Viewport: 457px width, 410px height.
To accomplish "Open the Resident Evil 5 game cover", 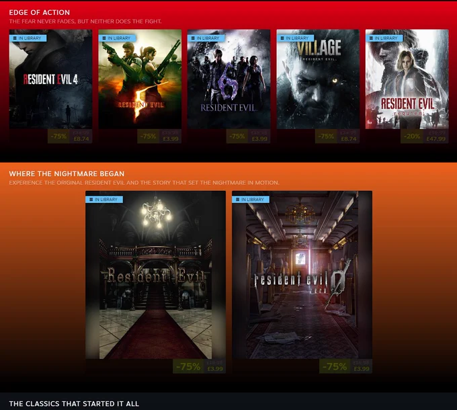I will [140, 79].
